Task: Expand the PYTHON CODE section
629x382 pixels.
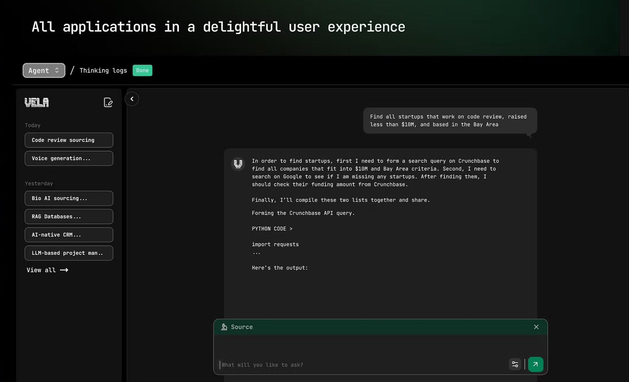Action: click(272, 229)
